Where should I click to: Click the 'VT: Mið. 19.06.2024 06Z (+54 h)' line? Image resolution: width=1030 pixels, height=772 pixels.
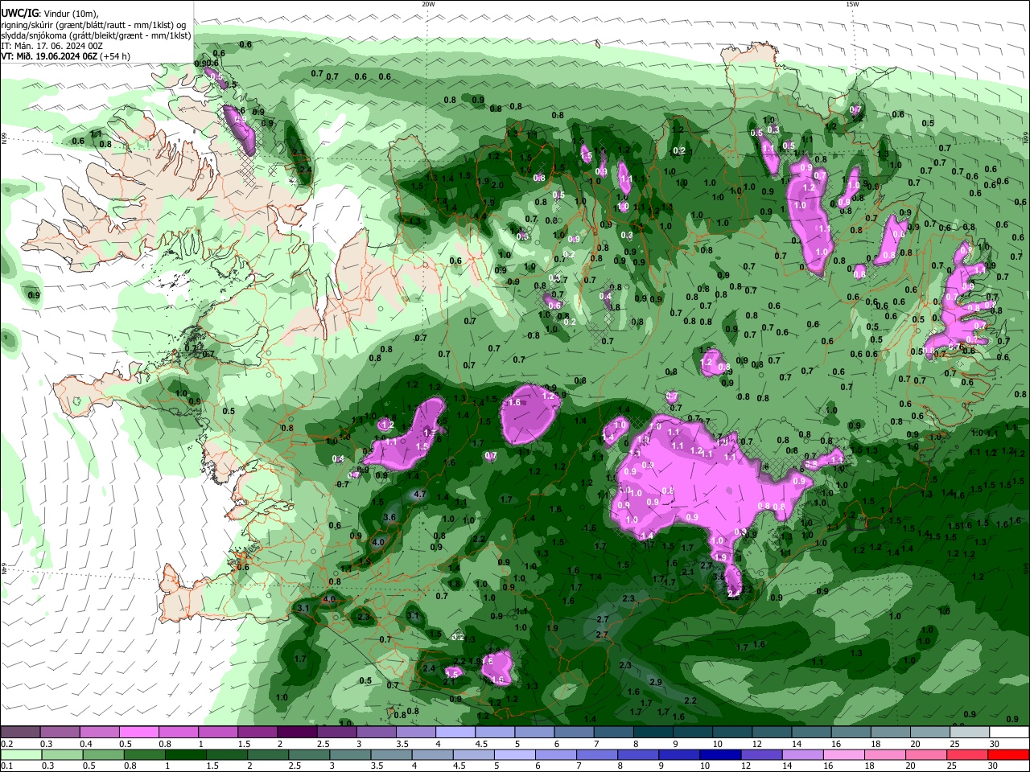coord(66,56)
